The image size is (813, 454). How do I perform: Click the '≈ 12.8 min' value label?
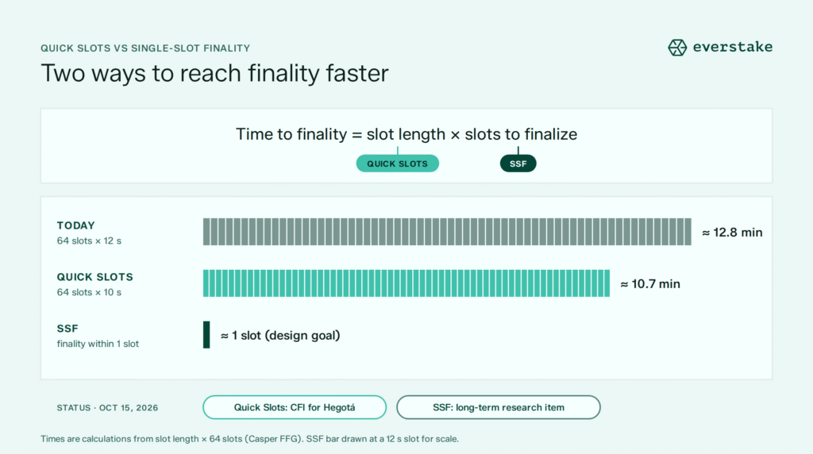coord(732,233)
